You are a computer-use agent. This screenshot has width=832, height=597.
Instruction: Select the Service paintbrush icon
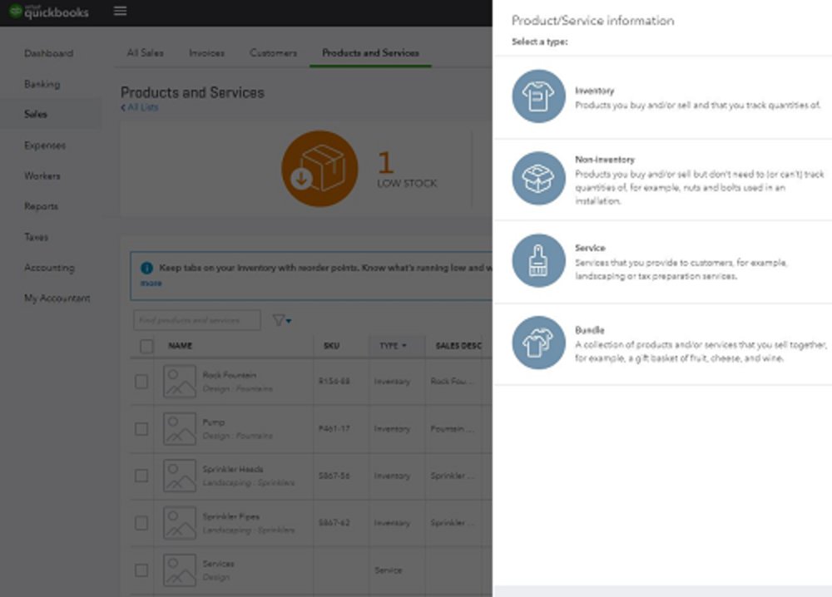(x=538, y=260)
